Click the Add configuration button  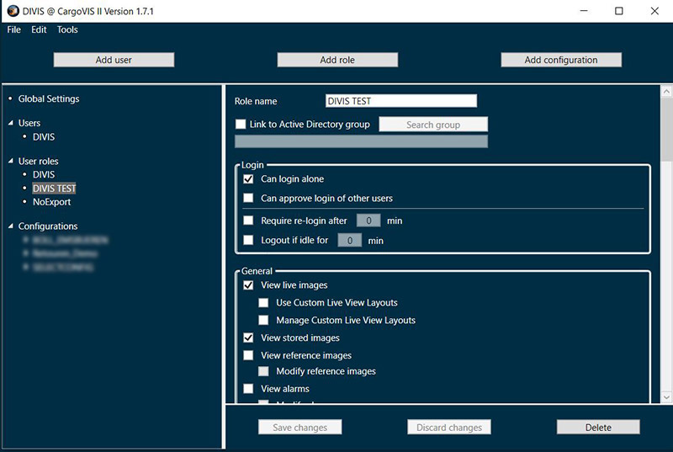point(561,60)
